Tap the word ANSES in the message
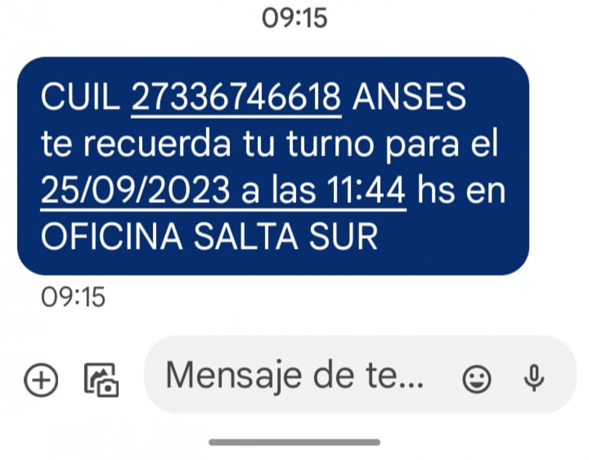The width and height of the screenshot is (589, 460). click(409, 98)
